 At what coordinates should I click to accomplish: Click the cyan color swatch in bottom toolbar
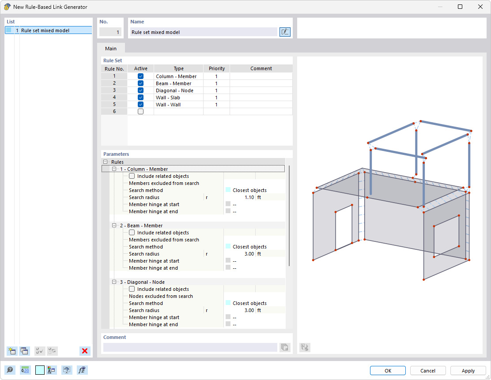click(x=40, y=370)
